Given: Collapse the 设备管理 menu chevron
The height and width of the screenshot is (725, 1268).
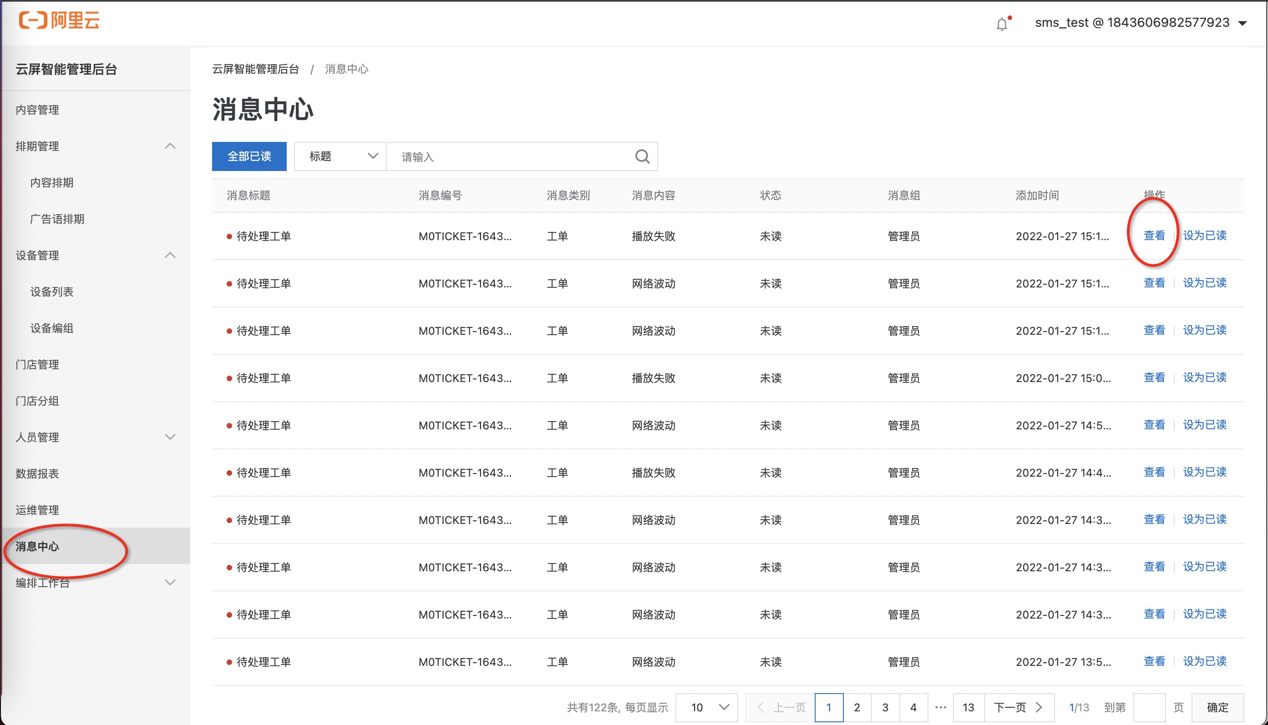Looking at the screenshot, I should (170, 255).
